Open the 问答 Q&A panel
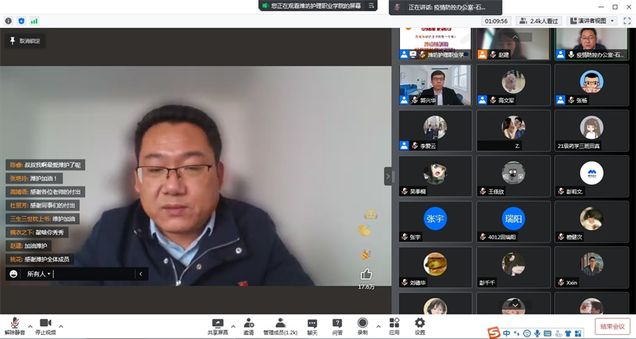The image size is (636, 339). click(x=337, y=326)
